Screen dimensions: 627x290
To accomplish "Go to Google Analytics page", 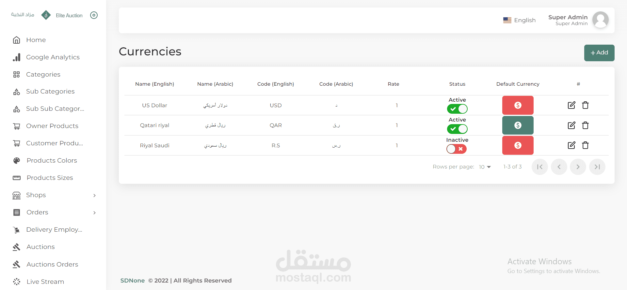I will pos(53,57).
